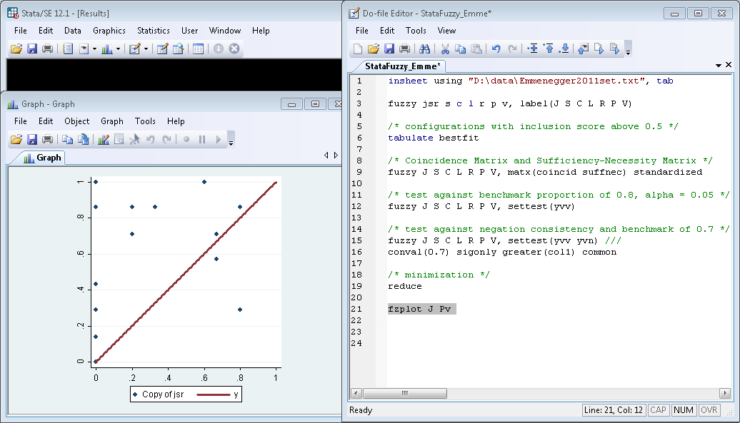The width and height of the screenshot is (740, 423).
Task: Expand the Log icon dropdown arrow
Action: [x=94, y=49]
